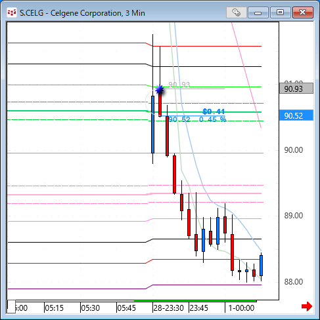Viewport: 320px width, 320px height.
Task: Click the CQG chart icon in title bar
Action: click(x=11, y=12)
